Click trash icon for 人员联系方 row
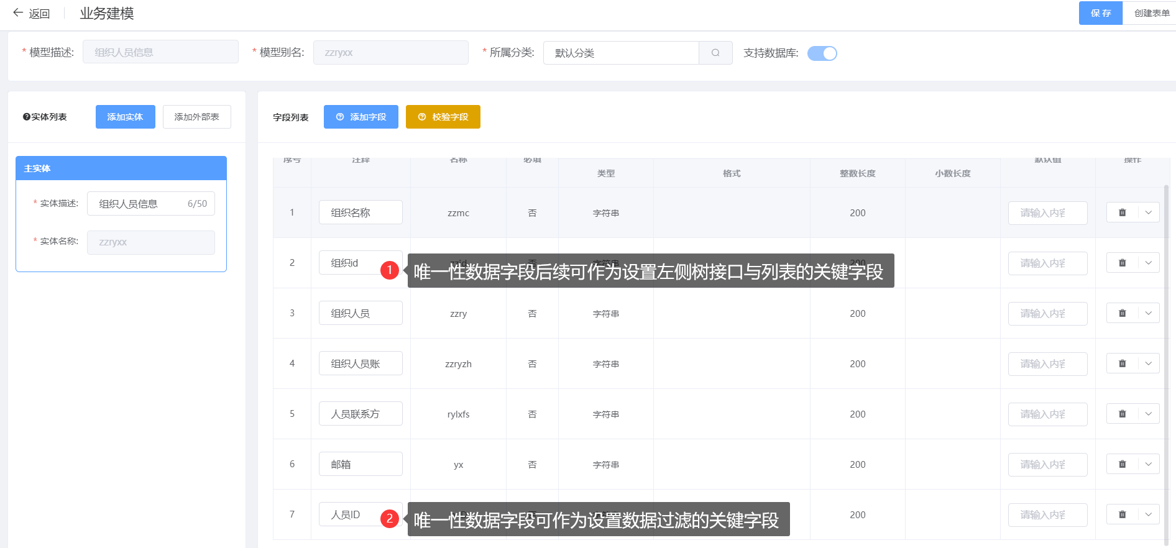 coord(1122,414)
